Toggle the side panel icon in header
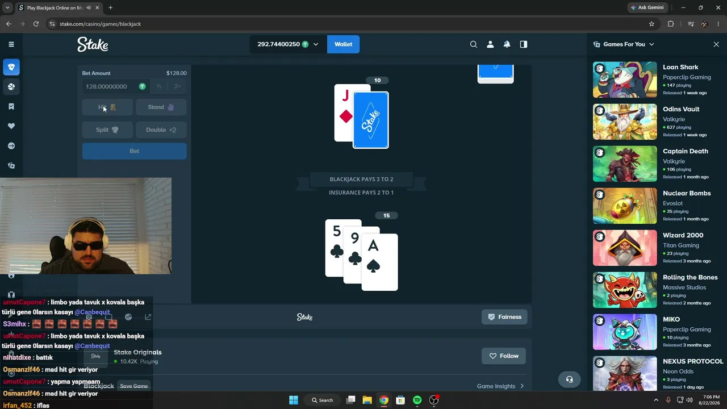The image size is (727, 409). tap(524, 44)
